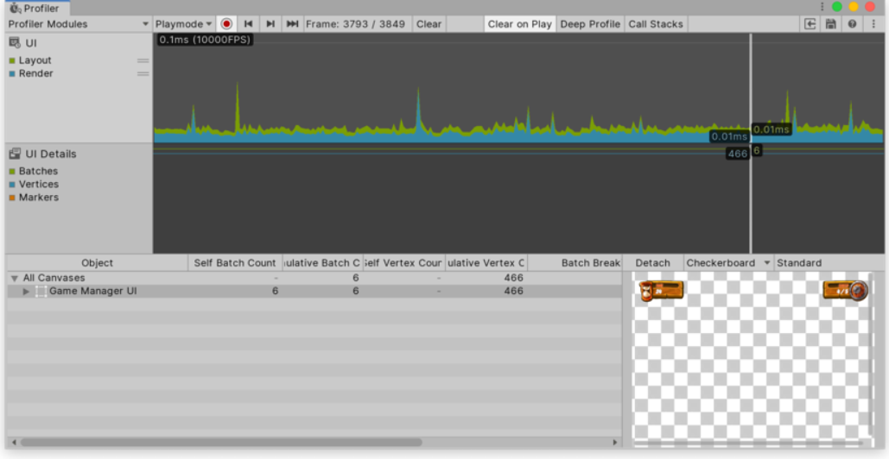Click the scrollbar right arrow
The width and height of the screenshot is (889, 459).
[615, 442]
